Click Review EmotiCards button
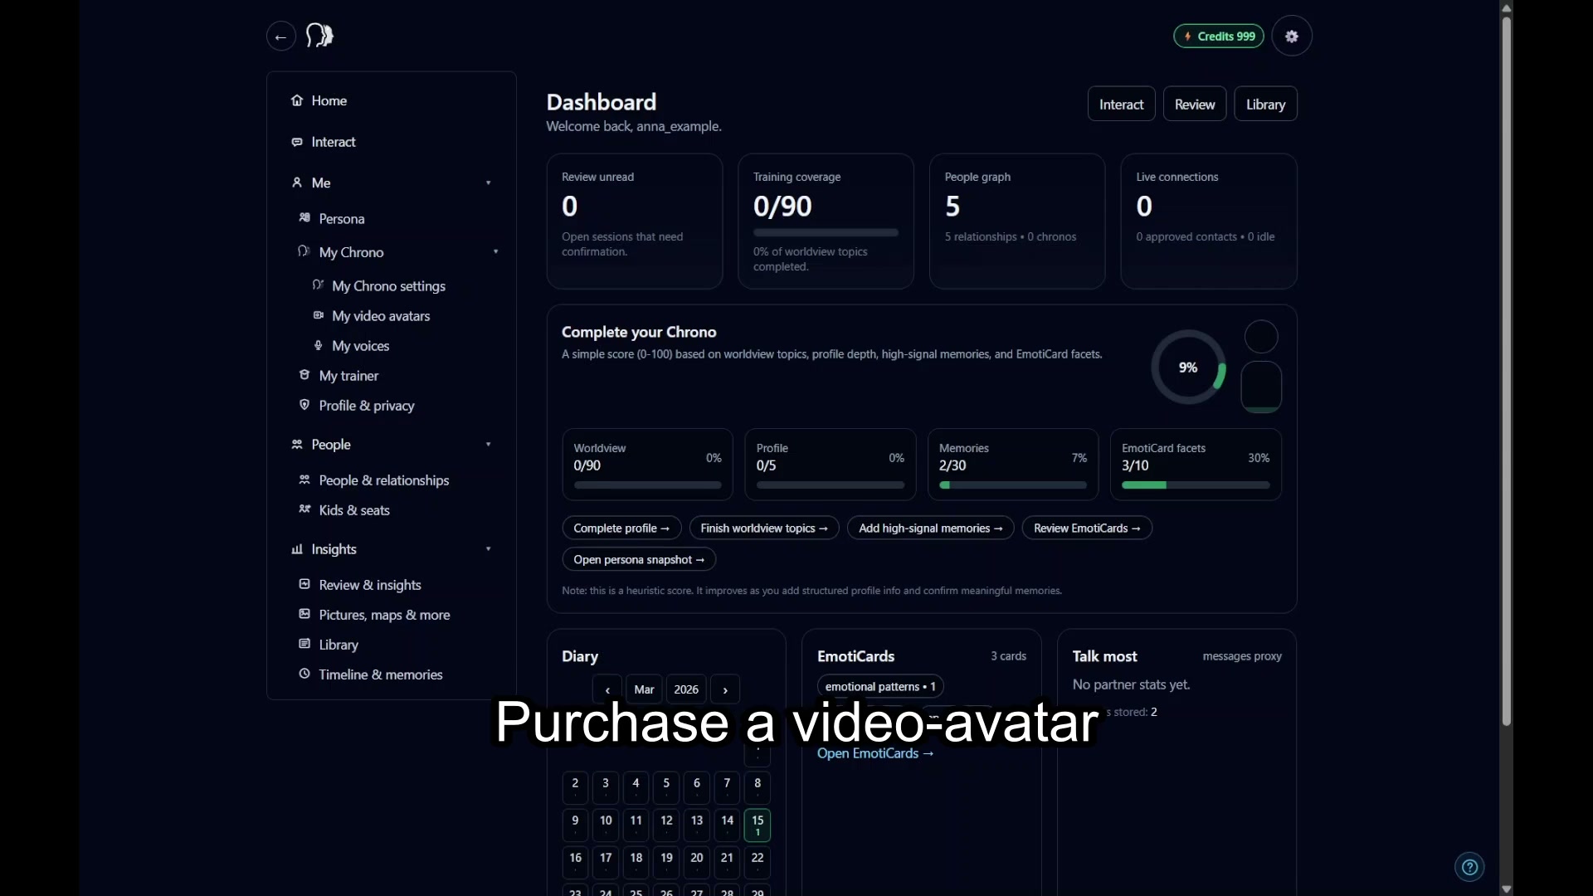 [1087, 528]
